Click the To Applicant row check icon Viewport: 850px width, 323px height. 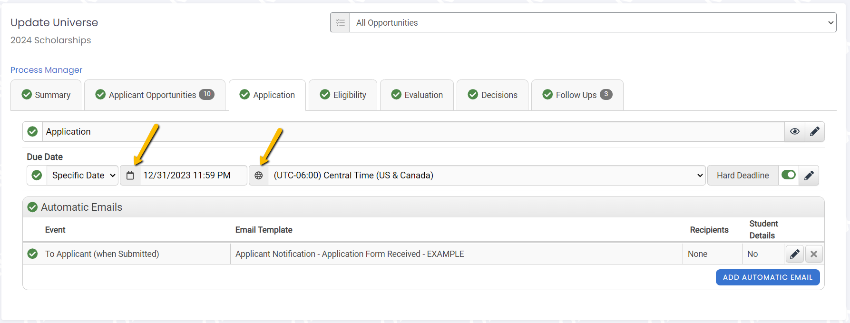[x=32, y=254]
